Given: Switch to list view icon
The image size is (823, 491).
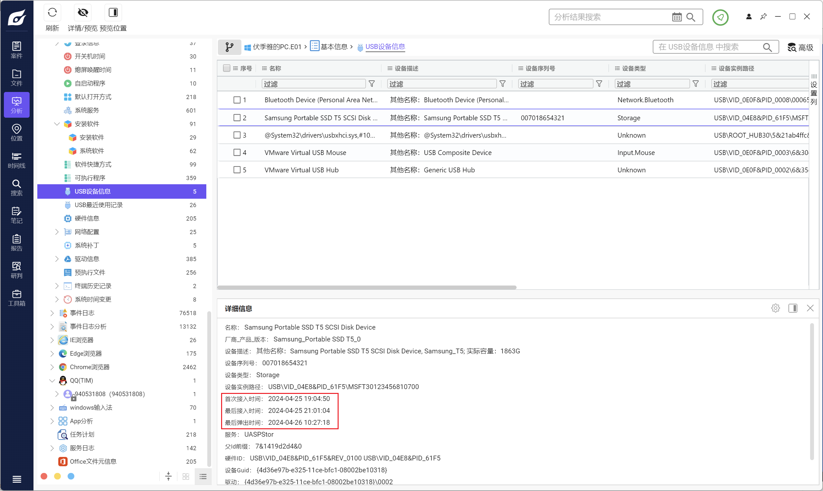Looking at the screenshot, I should coord(203,476).
